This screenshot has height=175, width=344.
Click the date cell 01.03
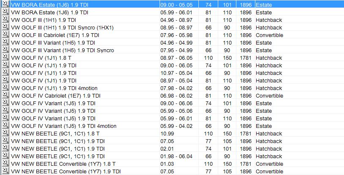pos(167,164)
